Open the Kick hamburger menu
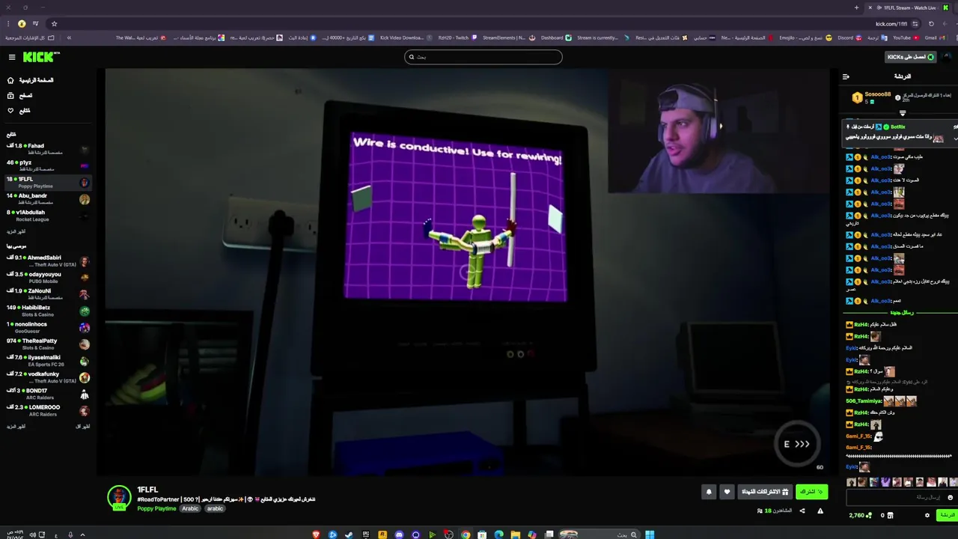 pos(12,57)
